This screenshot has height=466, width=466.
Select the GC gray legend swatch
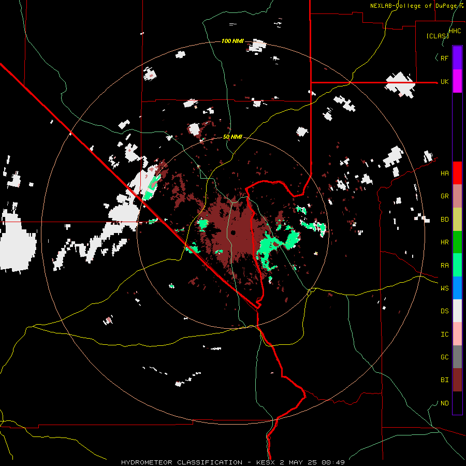click(x=457, y=357)
